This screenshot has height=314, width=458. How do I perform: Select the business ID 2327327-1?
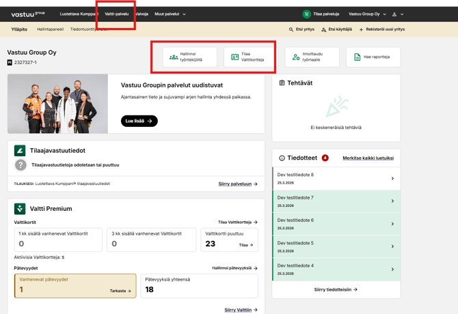click(x=25, y=62)
